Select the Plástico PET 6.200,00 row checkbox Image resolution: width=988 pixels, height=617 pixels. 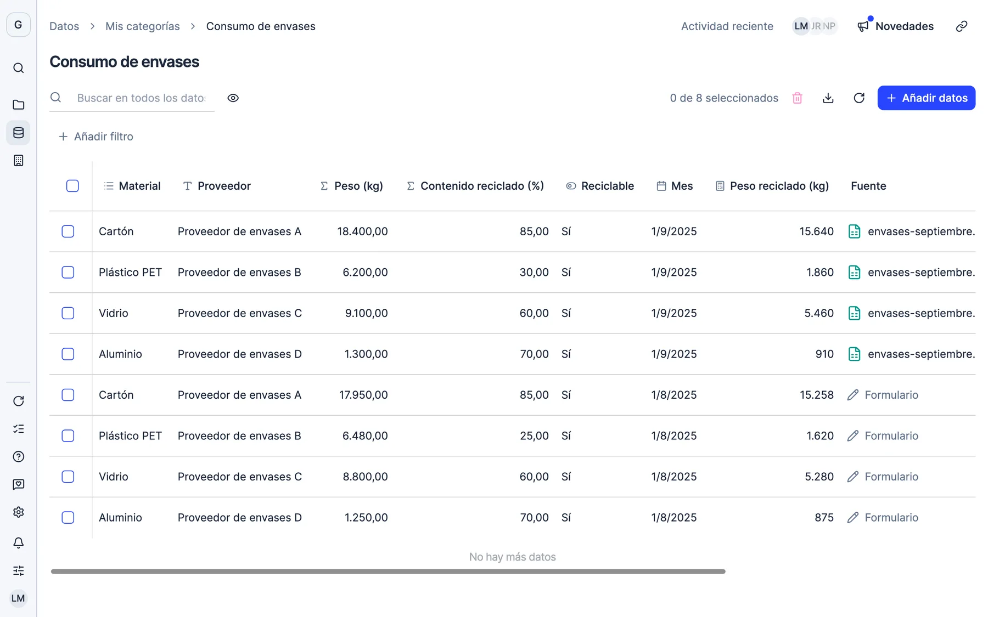point(68,273)
